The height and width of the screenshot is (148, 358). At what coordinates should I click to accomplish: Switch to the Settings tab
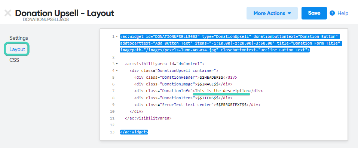[x=19, y=38]
